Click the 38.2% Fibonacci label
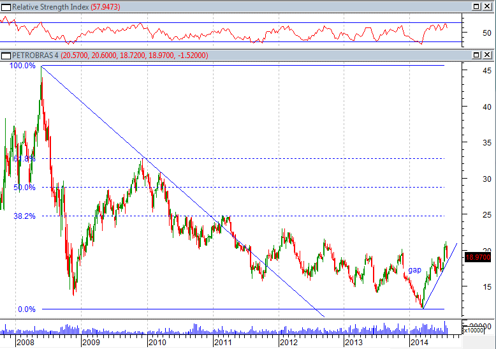Viewport: 496px width, 349px height. point(24,216)
